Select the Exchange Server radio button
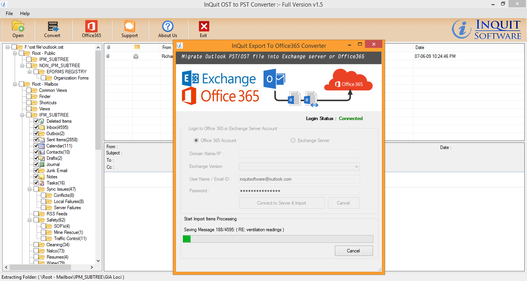This screenshot has height=281, width=527. [x=293, y=140]
